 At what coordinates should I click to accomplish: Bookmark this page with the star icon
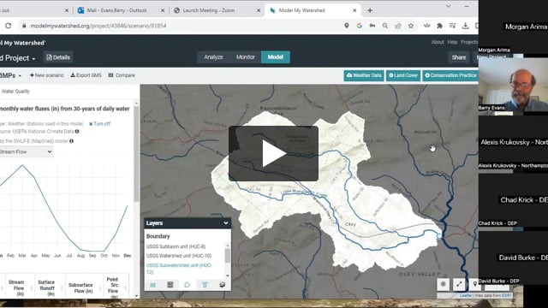411,26
